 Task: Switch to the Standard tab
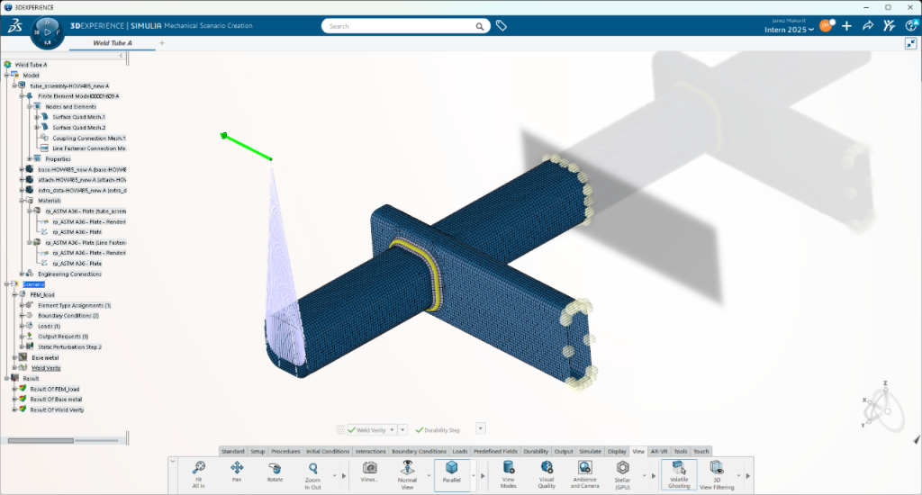coord(233,452)
